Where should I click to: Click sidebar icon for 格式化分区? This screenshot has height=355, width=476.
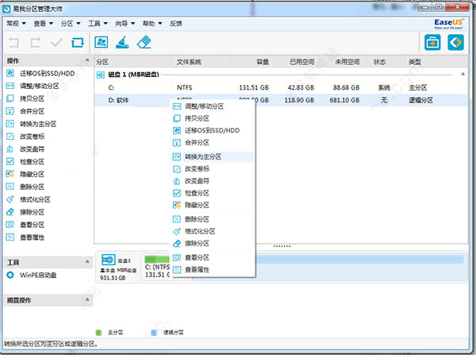click(x=10, y=199)
